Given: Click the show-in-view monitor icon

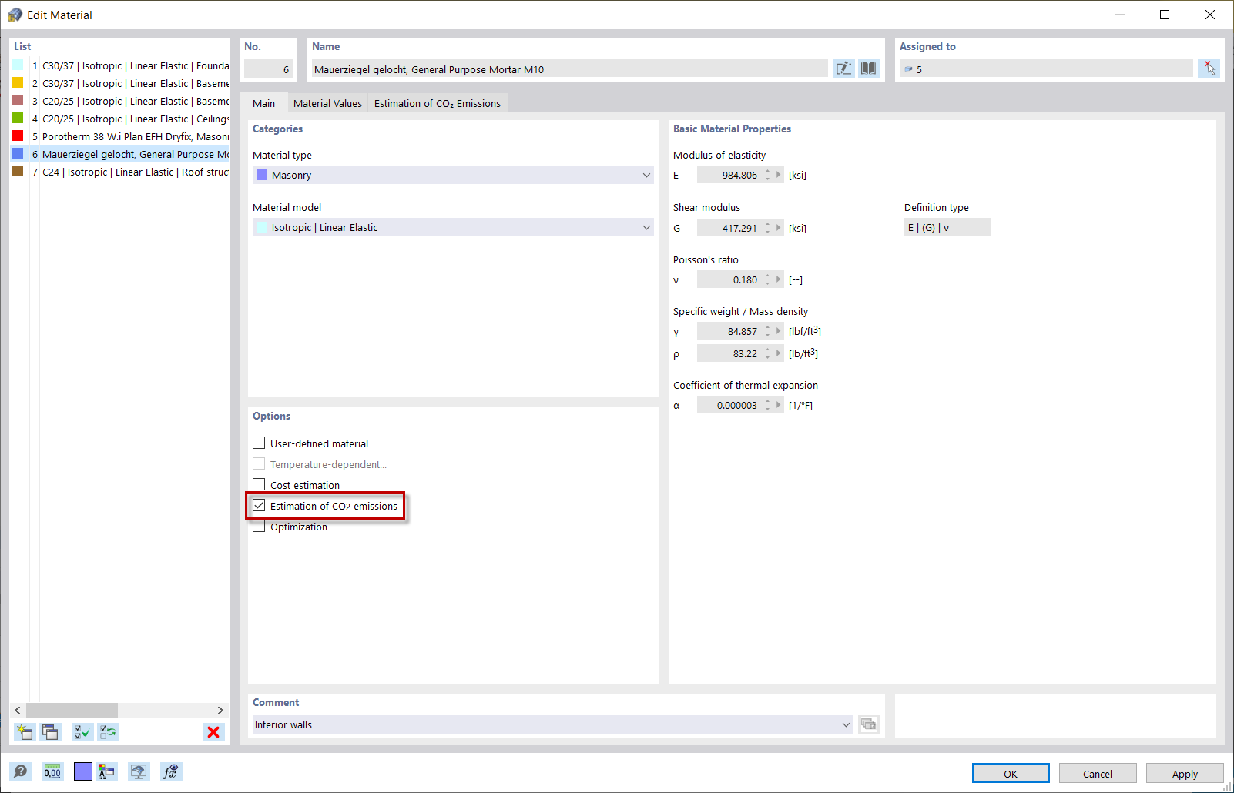Looking at the screenshot, I should point(139,771).
